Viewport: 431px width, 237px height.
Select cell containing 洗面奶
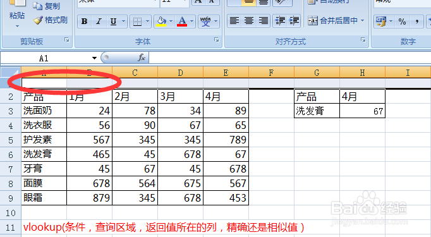click(44, 111)
